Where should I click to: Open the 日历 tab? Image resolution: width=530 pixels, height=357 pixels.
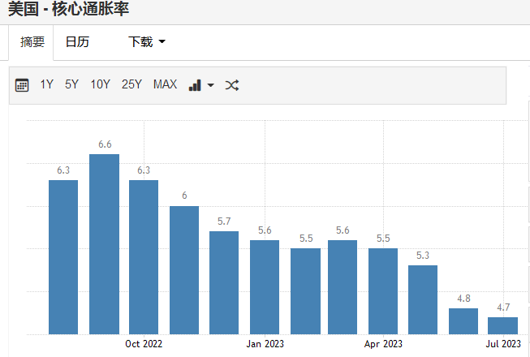(77, 42)
